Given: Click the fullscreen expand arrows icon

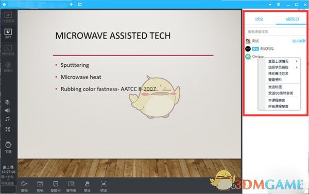Looking at the screenshot, I should tap(8, 129).
